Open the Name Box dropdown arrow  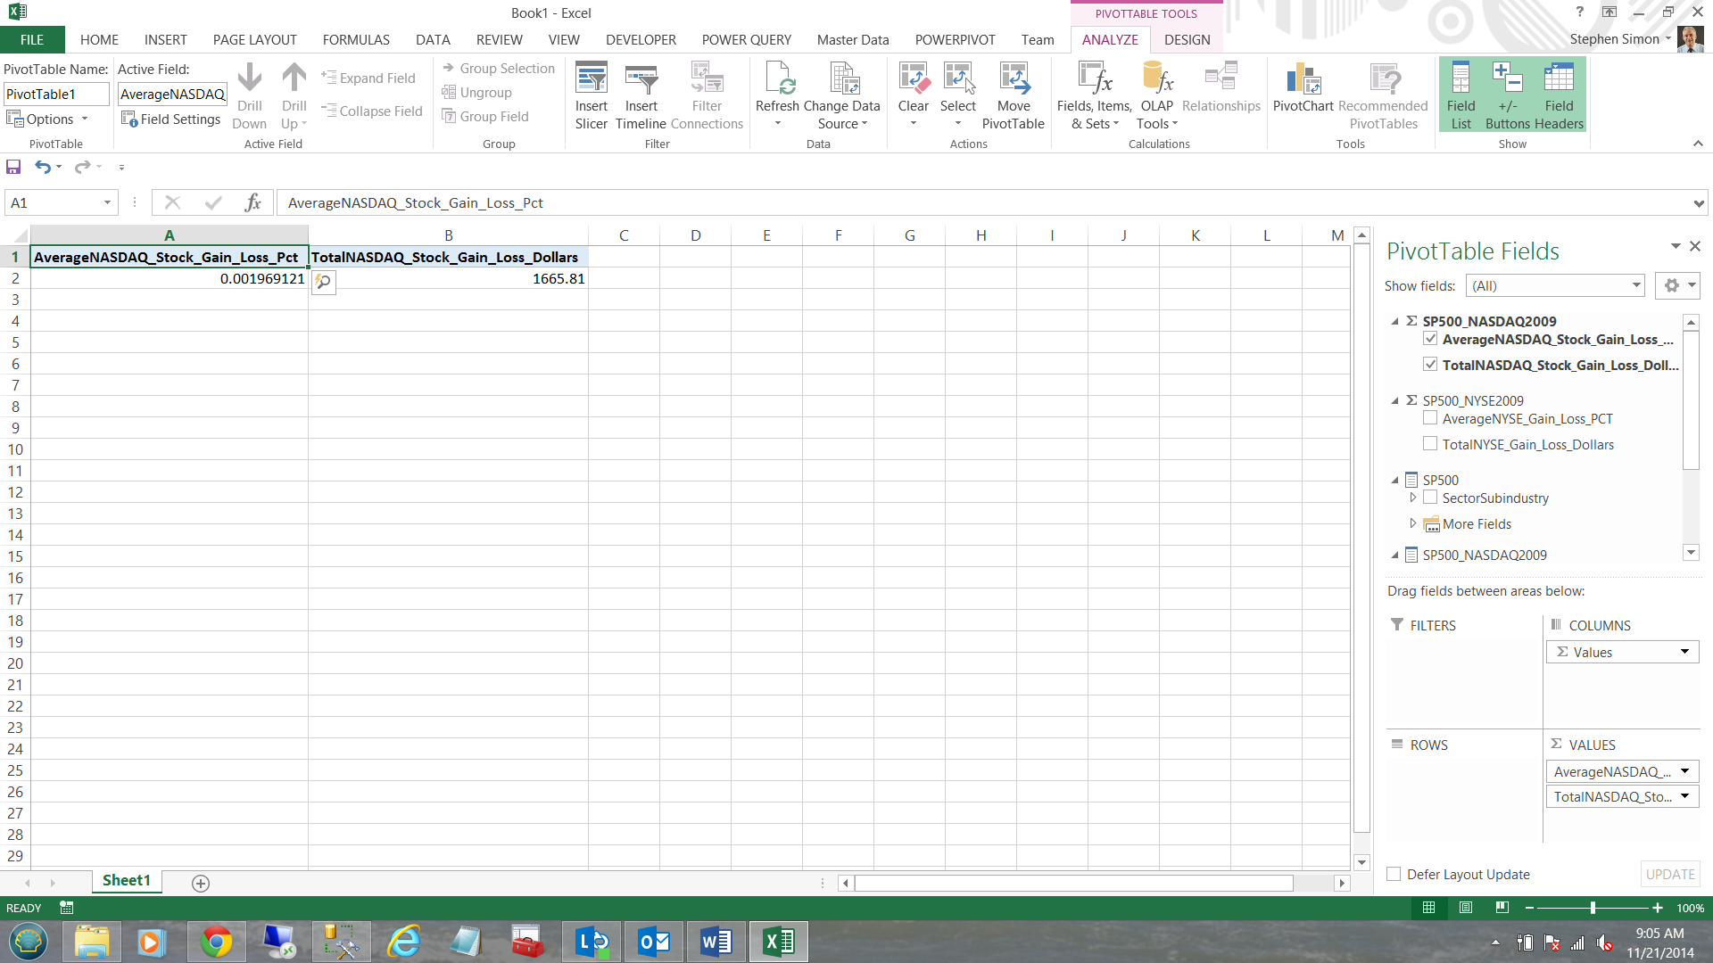click(107, 202)
